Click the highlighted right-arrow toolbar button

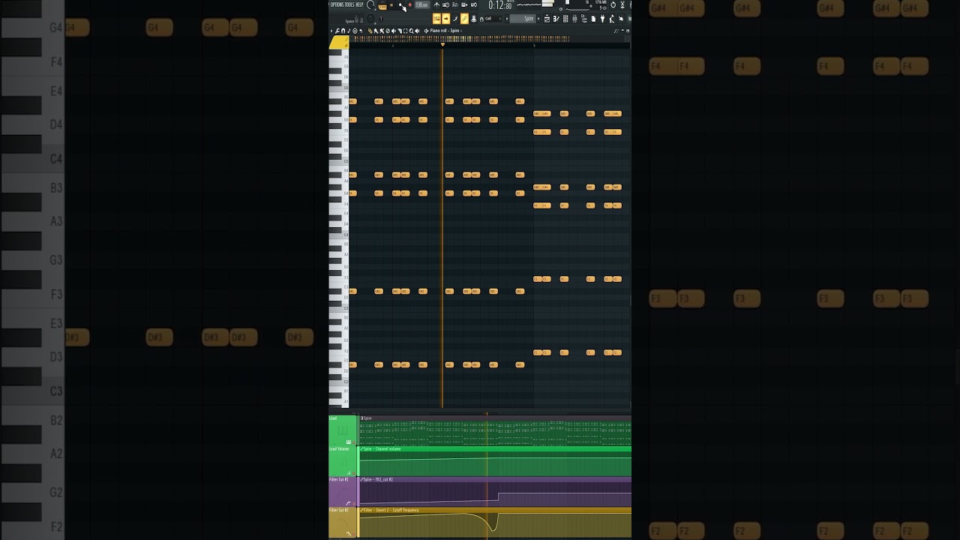445,19
